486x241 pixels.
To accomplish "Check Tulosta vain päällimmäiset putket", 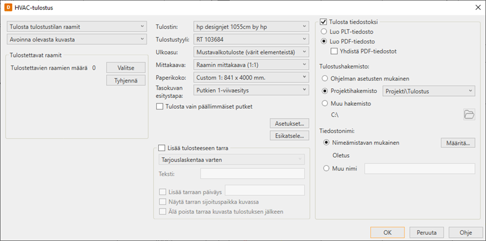I will (159, 106).
